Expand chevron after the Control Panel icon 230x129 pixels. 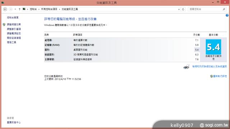[27, 9]
